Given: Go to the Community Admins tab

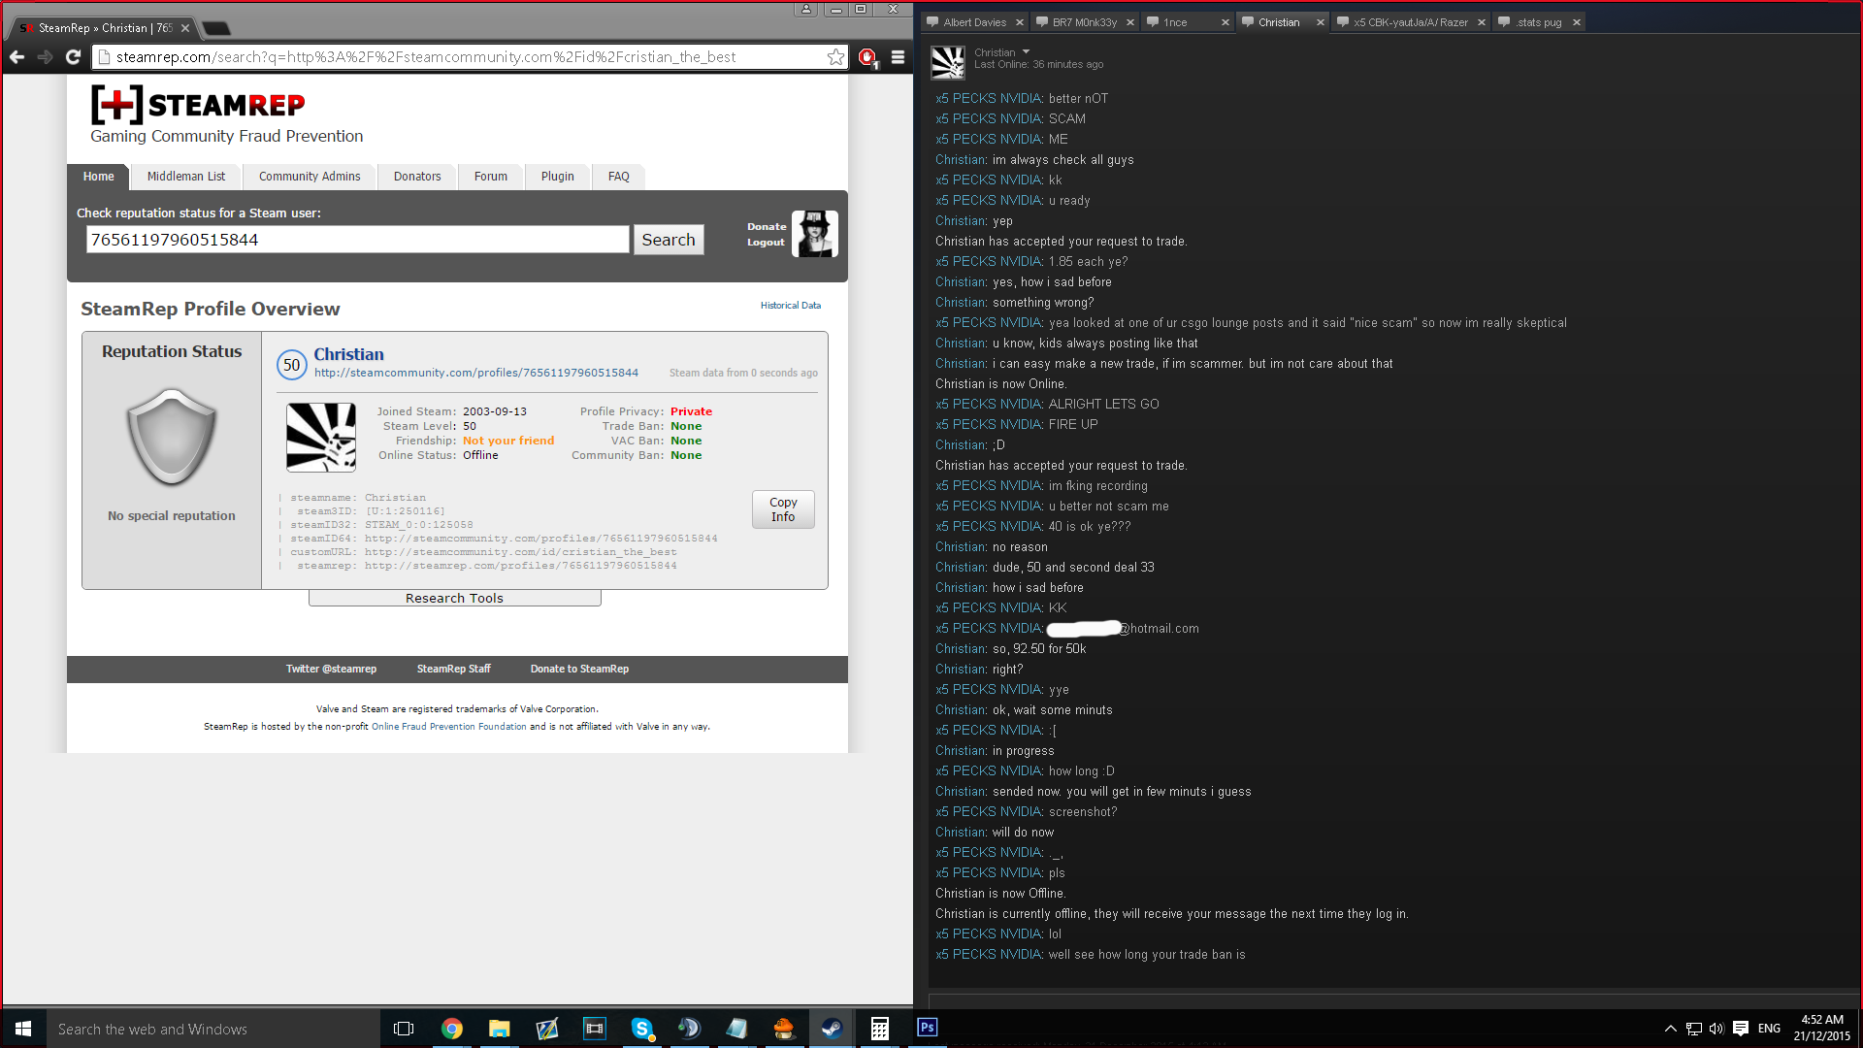Looking at the screenshot, I should (310, 177).
